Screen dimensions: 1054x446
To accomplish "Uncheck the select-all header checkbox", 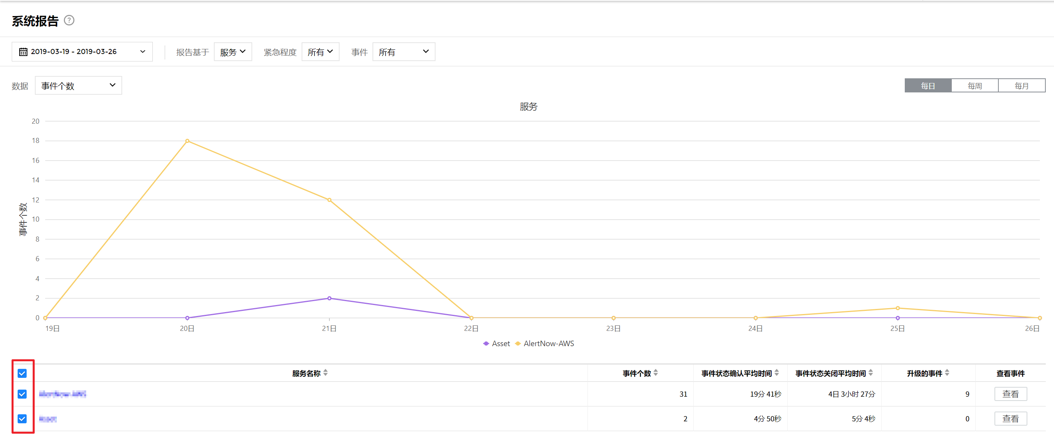I will [x=22, y=373].
